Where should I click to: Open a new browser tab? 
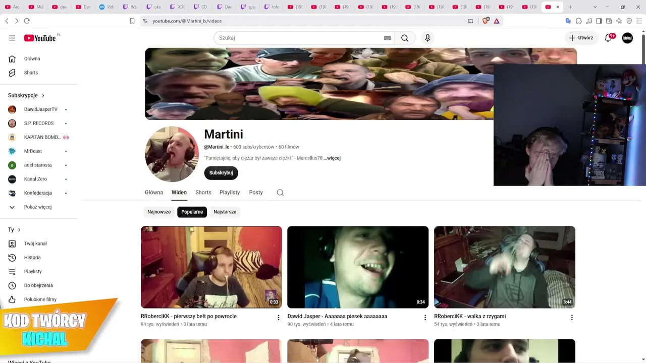(570, 7)
